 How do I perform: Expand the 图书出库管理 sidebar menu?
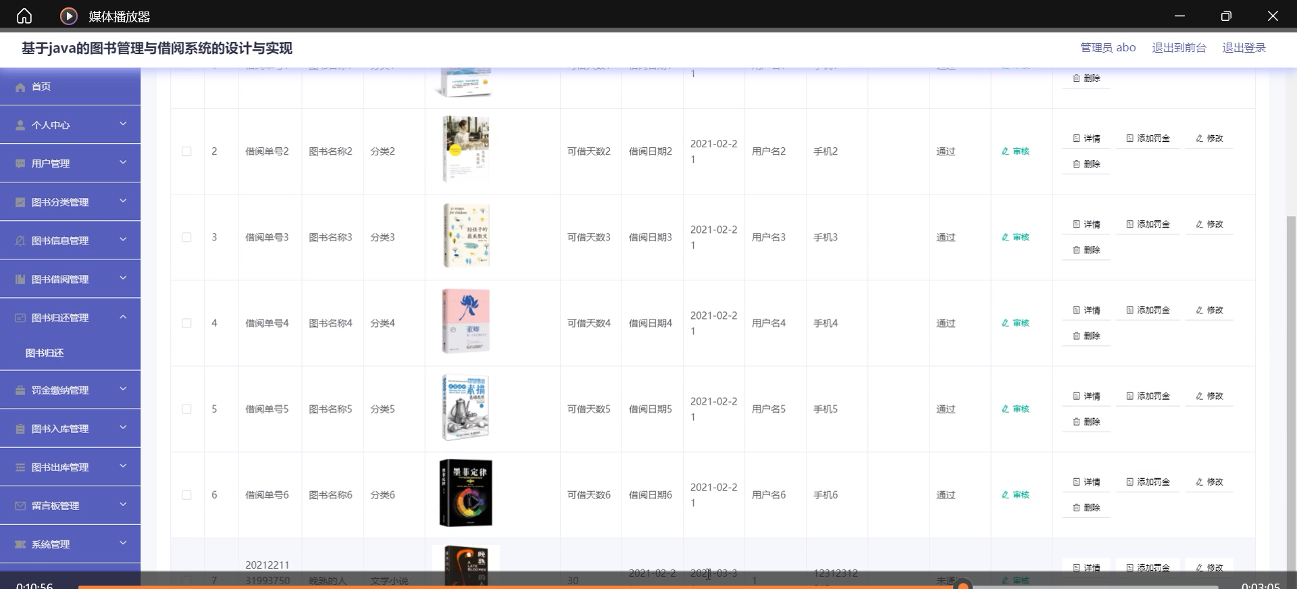[70, 467]
